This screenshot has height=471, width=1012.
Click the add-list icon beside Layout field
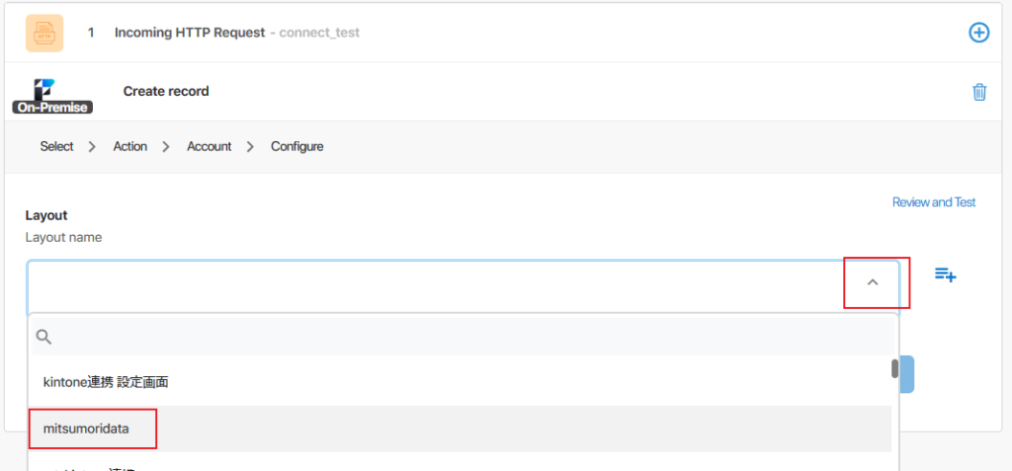(945, 275)
